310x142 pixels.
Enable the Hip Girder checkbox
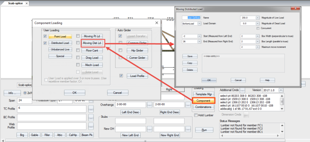point(120,50)
